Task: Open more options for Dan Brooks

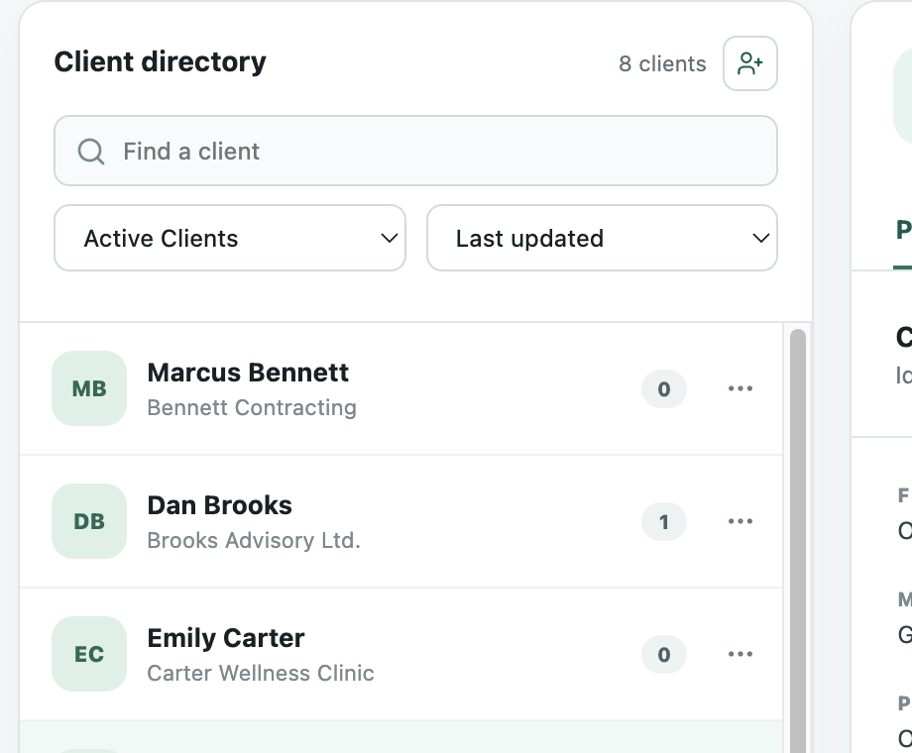Action: (741, 521)
